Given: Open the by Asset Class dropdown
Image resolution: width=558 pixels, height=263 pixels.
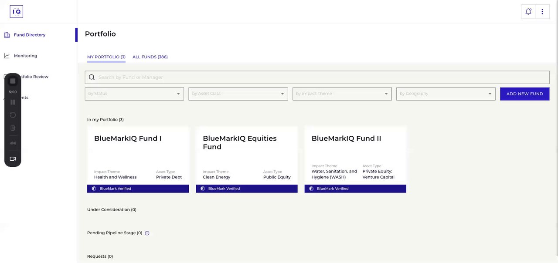Looking at the screenshot, I should [x=238, y=94].
